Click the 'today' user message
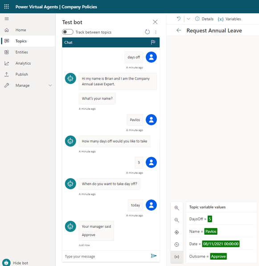The image size is (259, 266). click(x=136, y=205)
